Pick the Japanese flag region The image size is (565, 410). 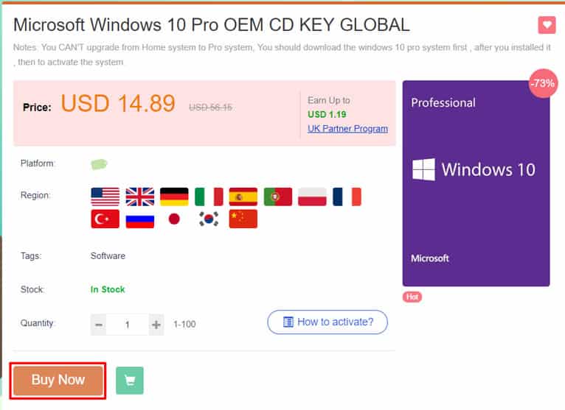pos(174,219)
